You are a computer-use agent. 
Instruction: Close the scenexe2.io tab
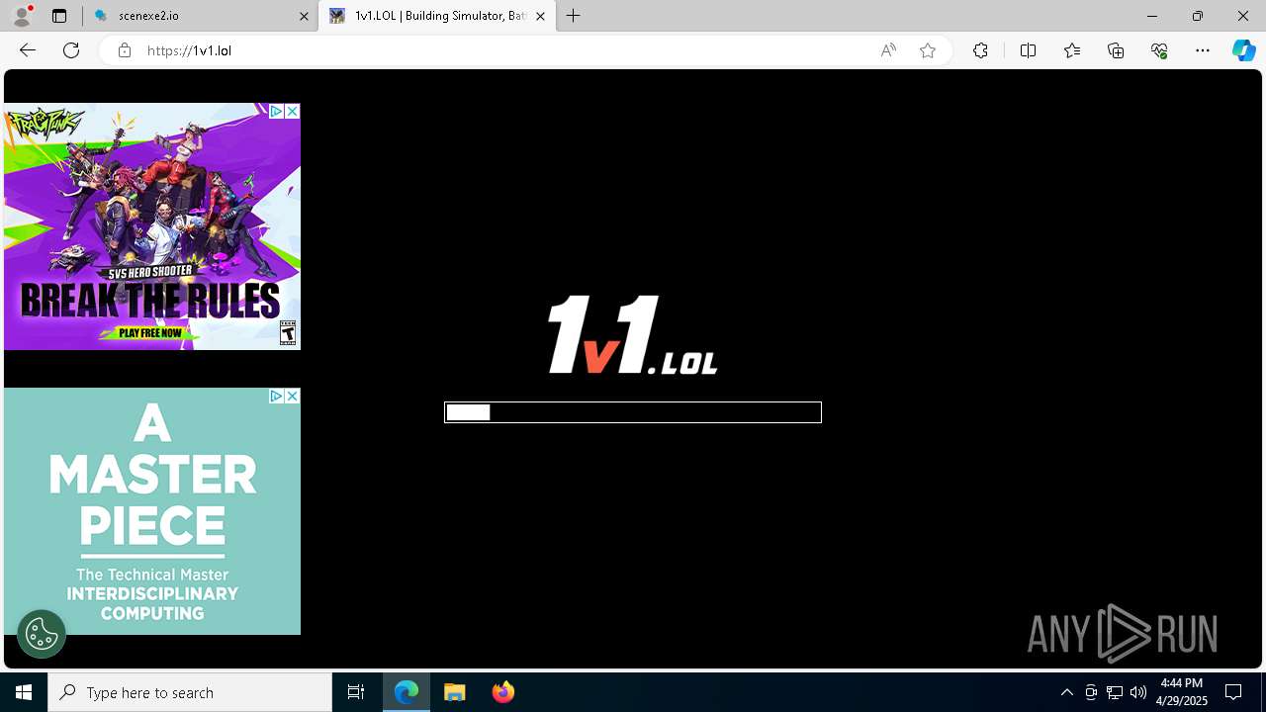tap(305, 16)
